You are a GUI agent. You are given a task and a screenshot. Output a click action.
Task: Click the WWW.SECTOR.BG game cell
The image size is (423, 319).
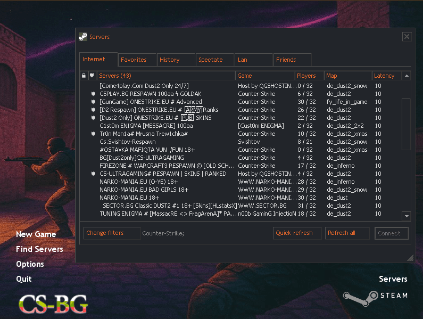(x=262, y=206)
